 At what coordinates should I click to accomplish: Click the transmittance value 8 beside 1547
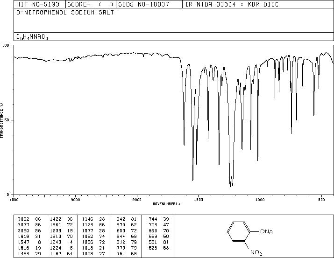[x=39, y=242]
